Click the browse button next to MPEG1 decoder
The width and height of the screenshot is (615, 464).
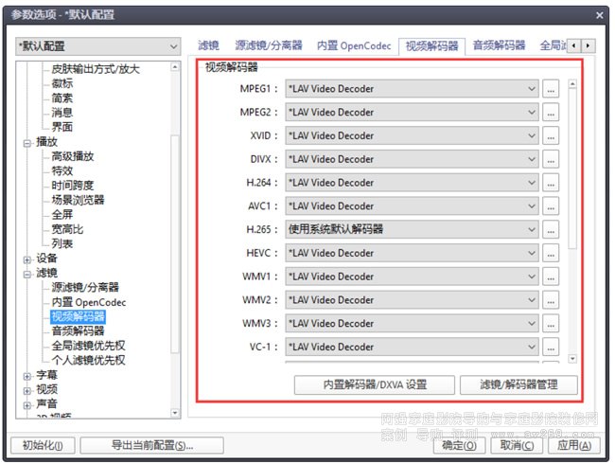click(551, 89)
